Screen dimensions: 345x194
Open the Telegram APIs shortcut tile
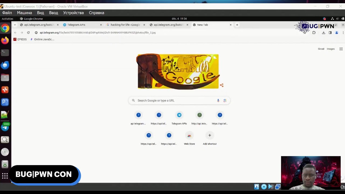pyautogui.click(x=179, y=118)
